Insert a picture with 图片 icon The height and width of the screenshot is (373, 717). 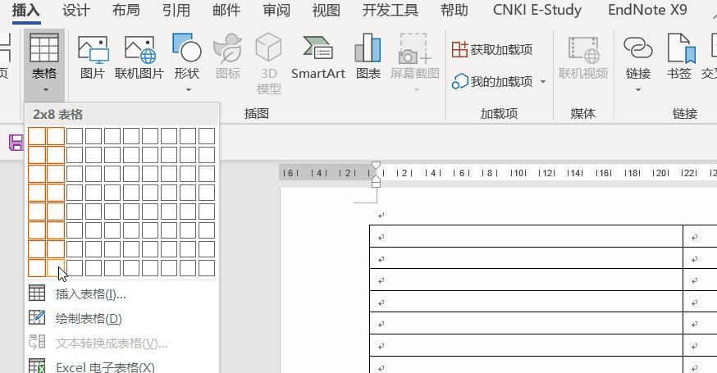[x=93, y=57]
